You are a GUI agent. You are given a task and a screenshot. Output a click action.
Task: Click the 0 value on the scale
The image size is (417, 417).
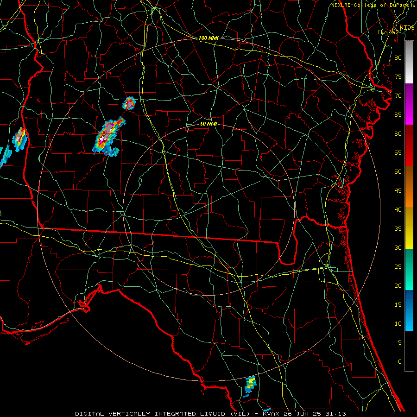tap(400, 362)
